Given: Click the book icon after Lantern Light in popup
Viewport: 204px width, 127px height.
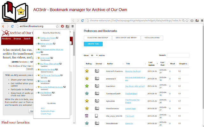Looking at the screenshot, I should [x=52, y=58].
